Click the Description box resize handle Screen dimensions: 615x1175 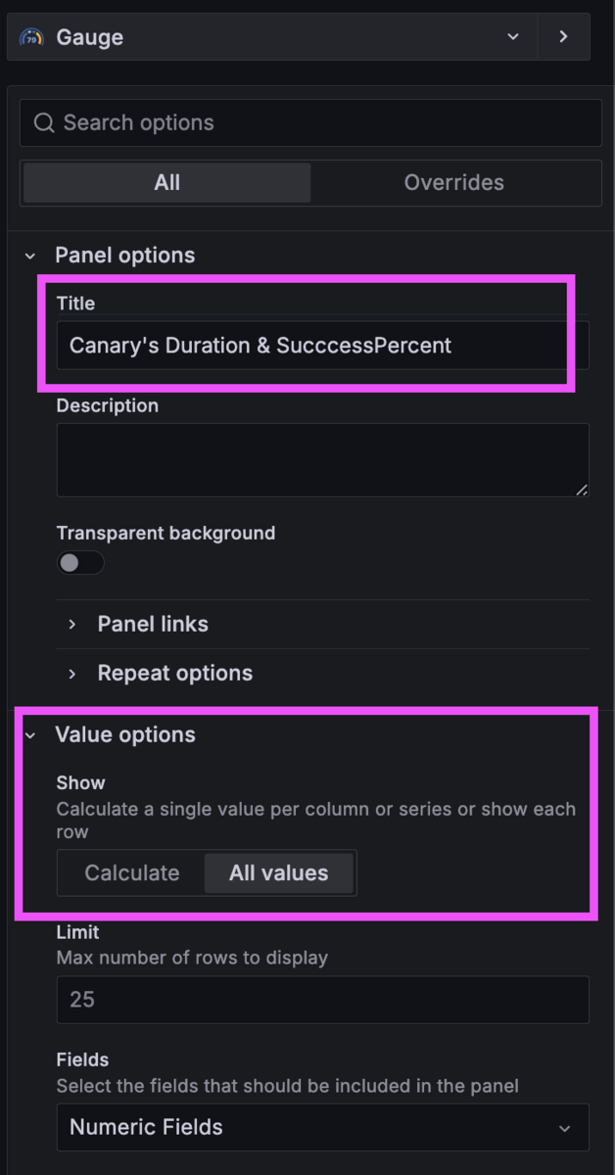[x=582, y=490]
